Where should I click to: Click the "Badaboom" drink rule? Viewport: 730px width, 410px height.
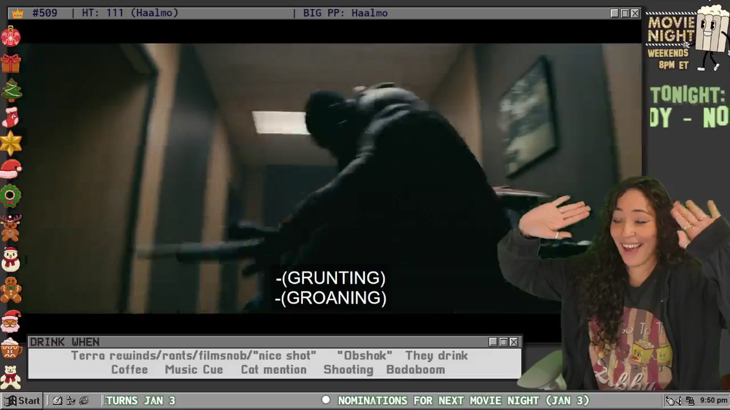(416, 370)
